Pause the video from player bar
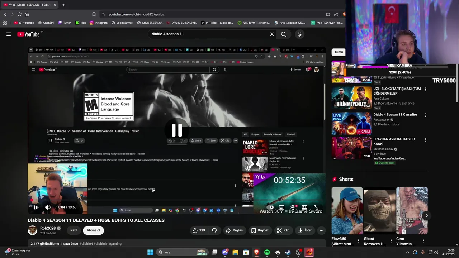The image size is (459, 258). pos(35,207)
